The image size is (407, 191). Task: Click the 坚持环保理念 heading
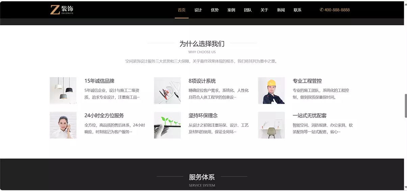pos(203,115)
